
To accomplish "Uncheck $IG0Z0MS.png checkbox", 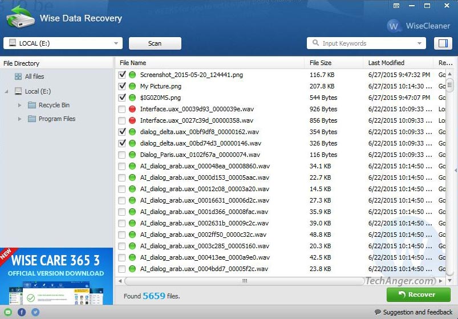I will coord(122,98).
